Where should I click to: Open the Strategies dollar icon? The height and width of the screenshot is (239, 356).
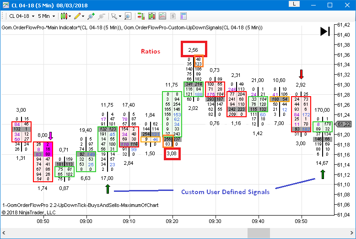pos(173,16)
